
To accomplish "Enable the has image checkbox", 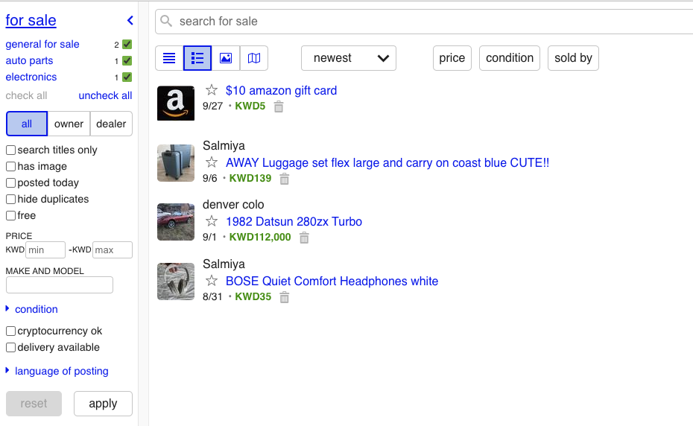I will pos(11,167).
